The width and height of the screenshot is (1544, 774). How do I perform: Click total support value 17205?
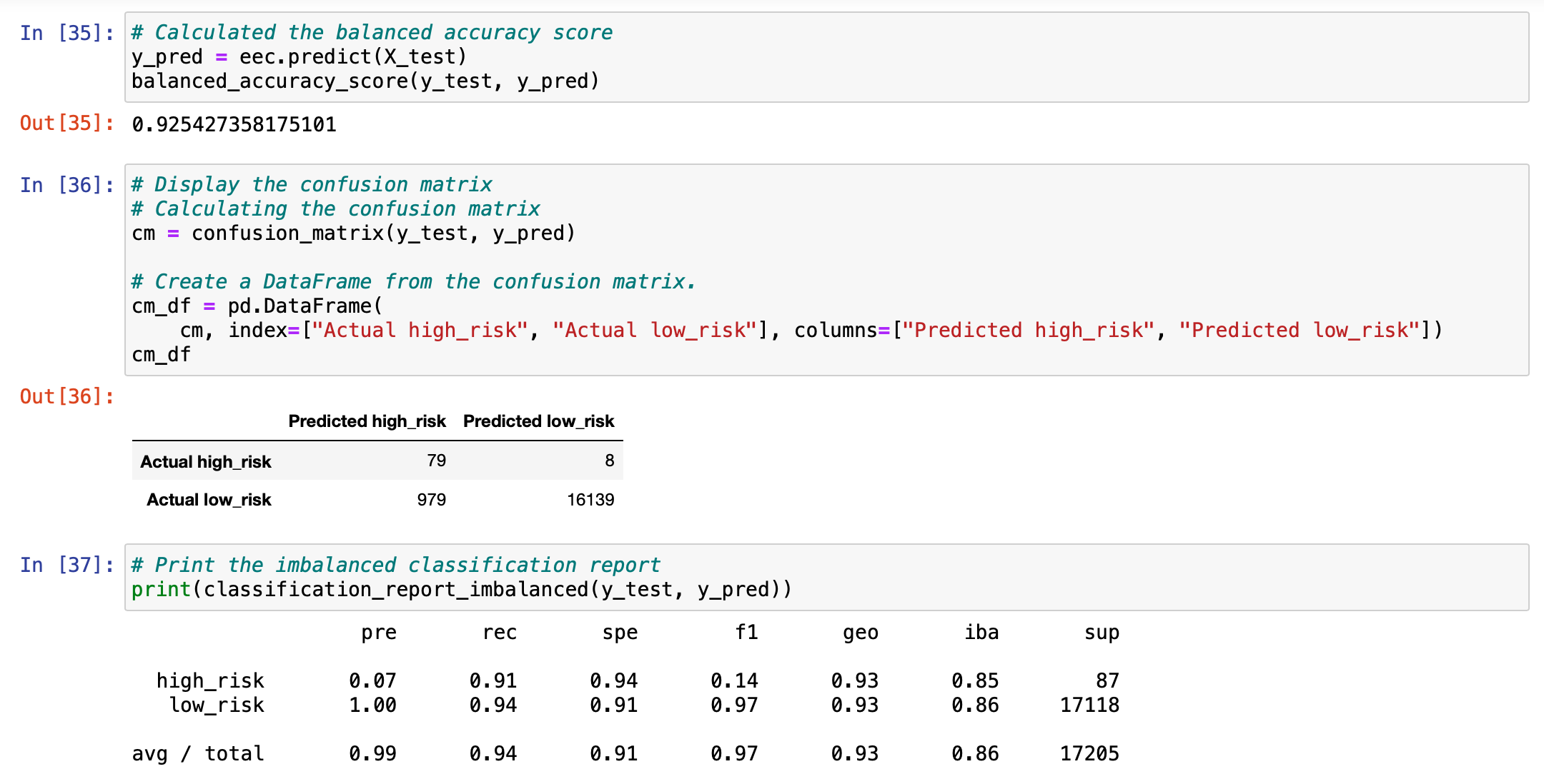pos(1089,754)
